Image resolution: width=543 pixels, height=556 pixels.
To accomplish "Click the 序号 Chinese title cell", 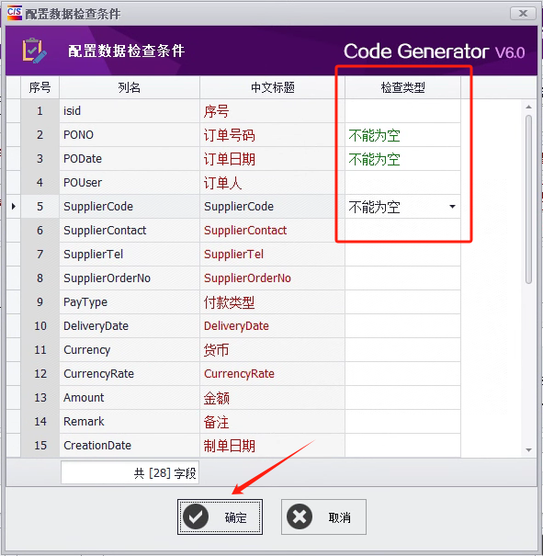I will [x=272, y=111].
